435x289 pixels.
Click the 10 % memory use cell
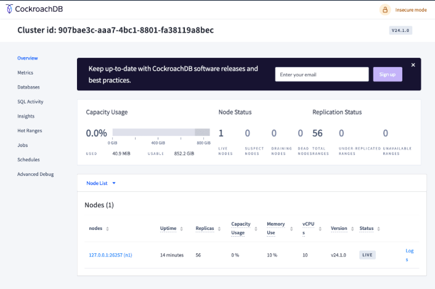click(272, 255)
